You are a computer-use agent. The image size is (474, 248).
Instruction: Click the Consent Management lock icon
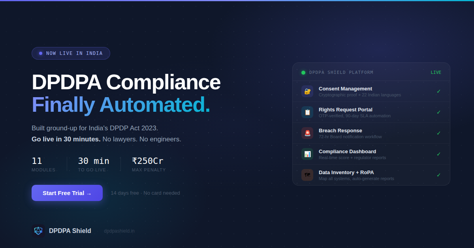tap(307, 91)
